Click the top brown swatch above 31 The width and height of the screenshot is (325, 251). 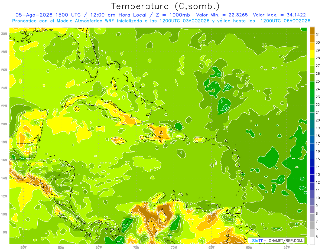[312, 31]
